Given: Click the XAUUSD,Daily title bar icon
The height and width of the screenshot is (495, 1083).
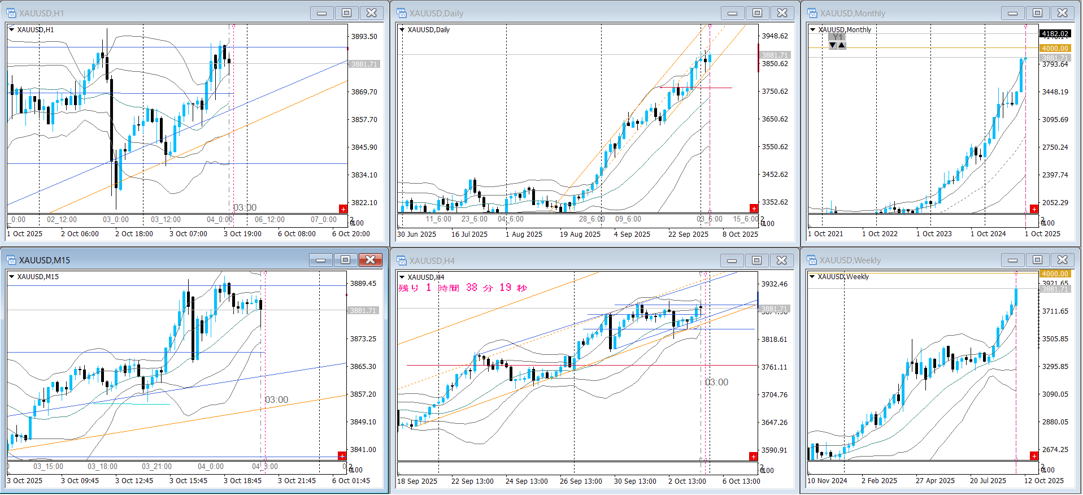Looking at the screenshot, I should [x=402, y=13].
